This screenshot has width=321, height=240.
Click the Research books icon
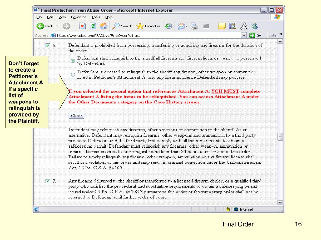click(x=232, y=26)
